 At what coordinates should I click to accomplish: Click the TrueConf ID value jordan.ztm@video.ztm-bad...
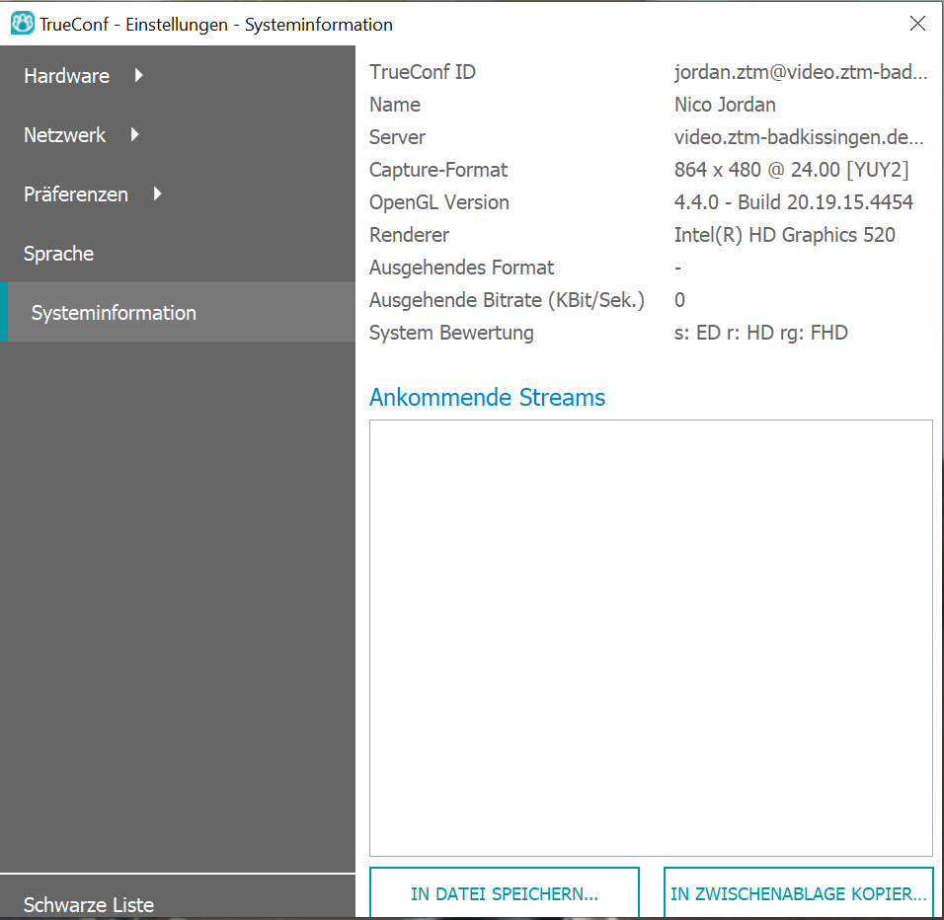[801, 72]
